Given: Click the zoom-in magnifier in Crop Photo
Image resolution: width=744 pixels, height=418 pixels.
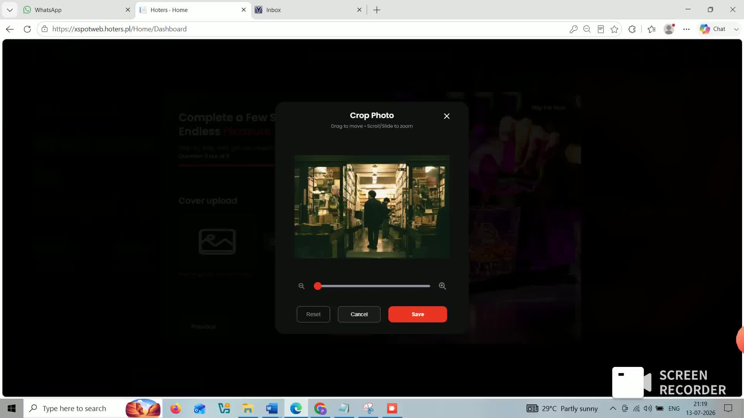Looking at the screenshot, I should coord(442,286).
